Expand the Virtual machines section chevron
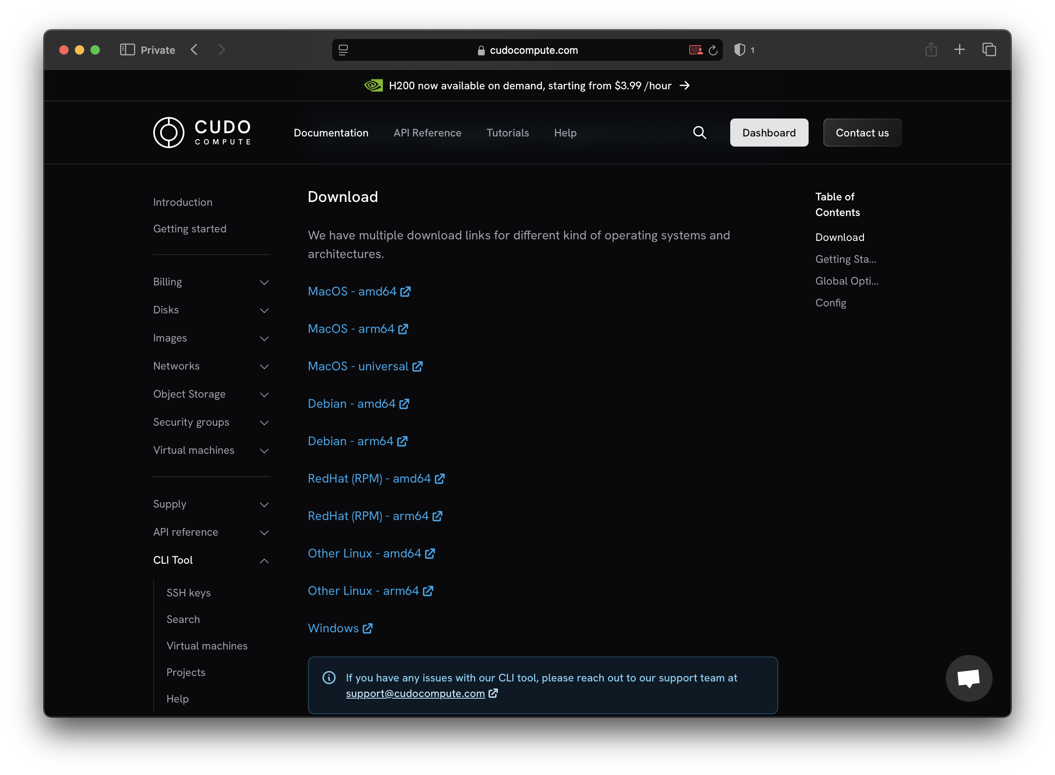Viewport: 1055px width, 775px height. [264, 451]
